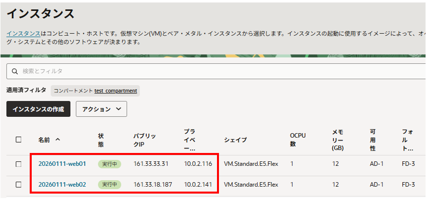Click the public IP 161.33.18.187
Viewport: 430px width, 200px height.
(x=152, y=185)
